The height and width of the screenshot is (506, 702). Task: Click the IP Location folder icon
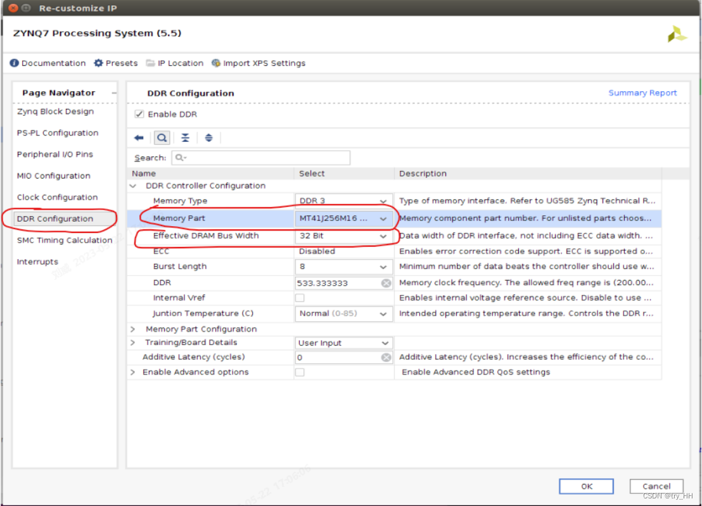point(150,63)
